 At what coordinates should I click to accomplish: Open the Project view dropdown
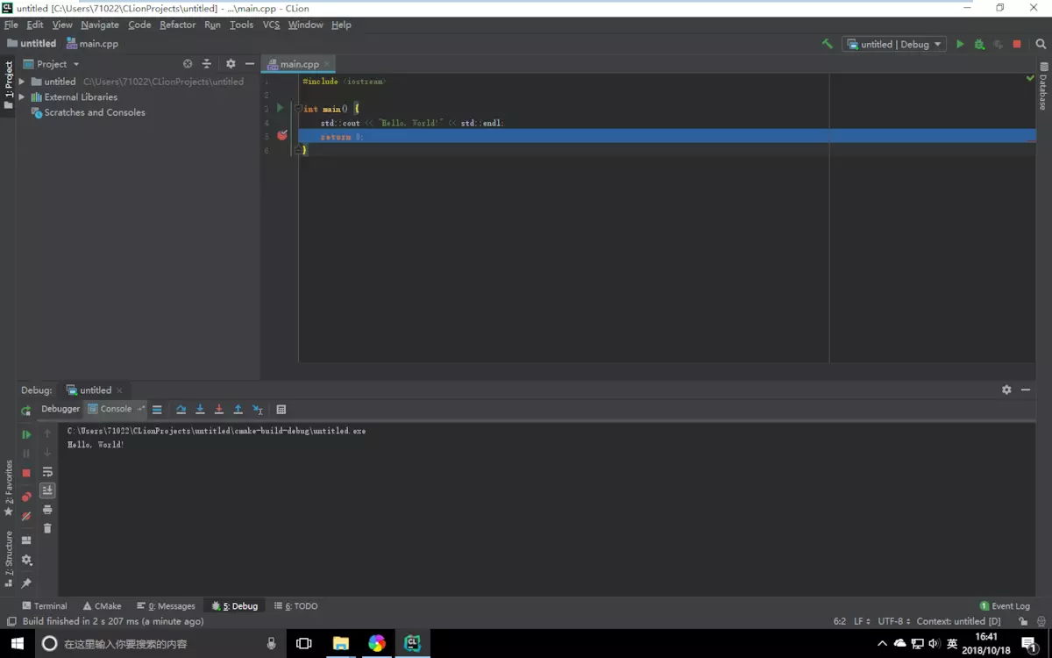tap(51, 64)
